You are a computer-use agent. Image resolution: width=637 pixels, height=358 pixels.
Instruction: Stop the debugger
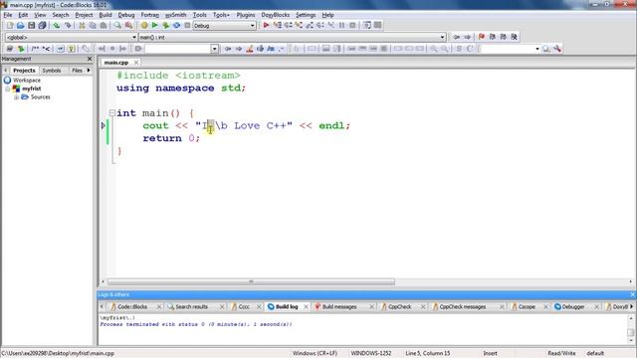click(352, 25)
